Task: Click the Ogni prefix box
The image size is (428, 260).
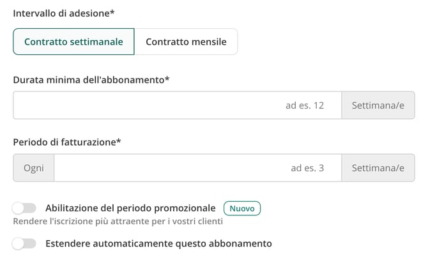Action: (34, 168)
